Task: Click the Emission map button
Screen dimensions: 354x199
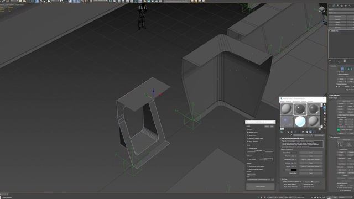Action: pos(311,170)
